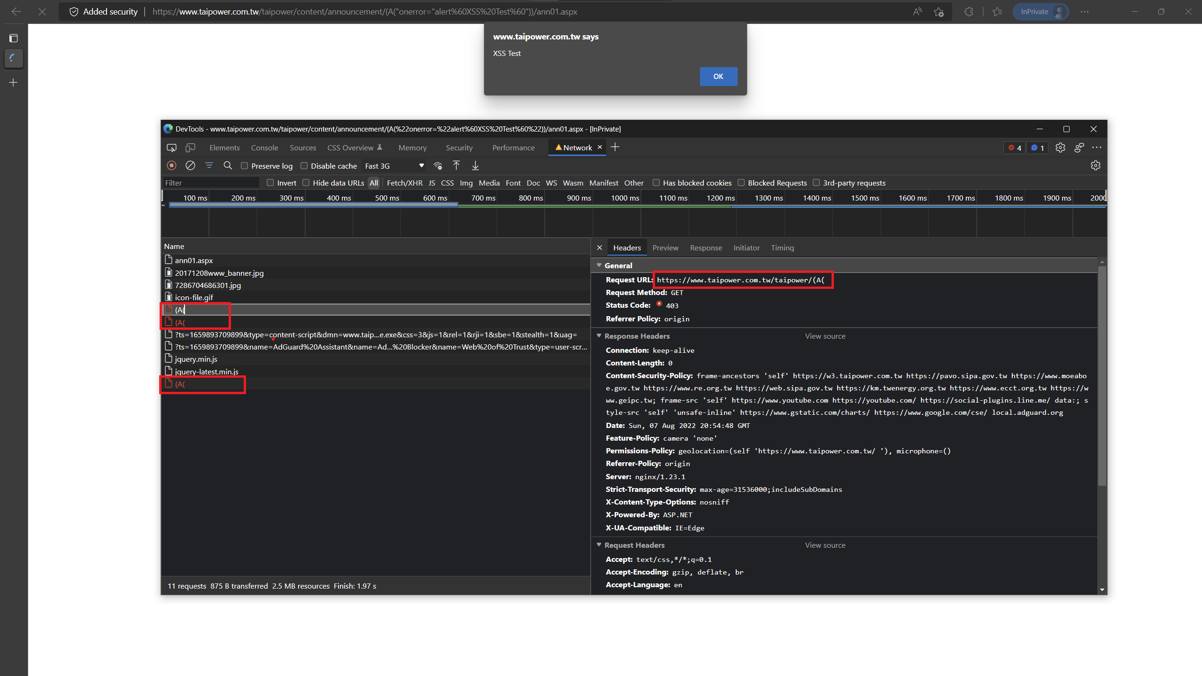
Task: Filter requests by Fetch/XHR type
Action: pos(405,183)
